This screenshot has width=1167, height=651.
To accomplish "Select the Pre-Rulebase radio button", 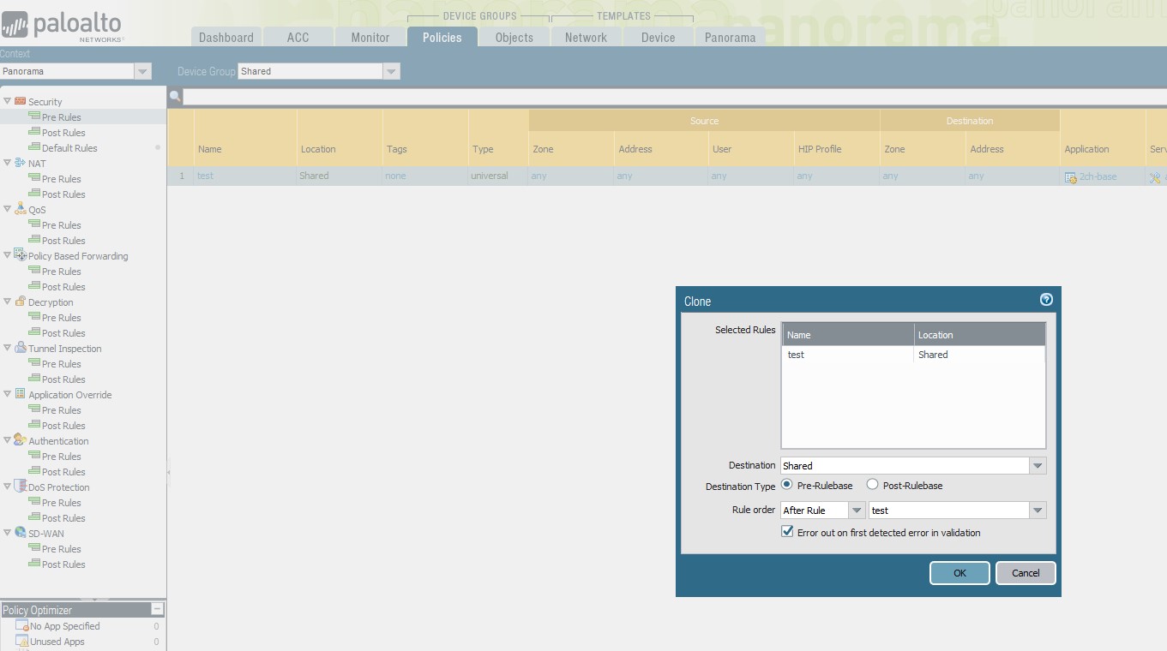I will [786, 485].
